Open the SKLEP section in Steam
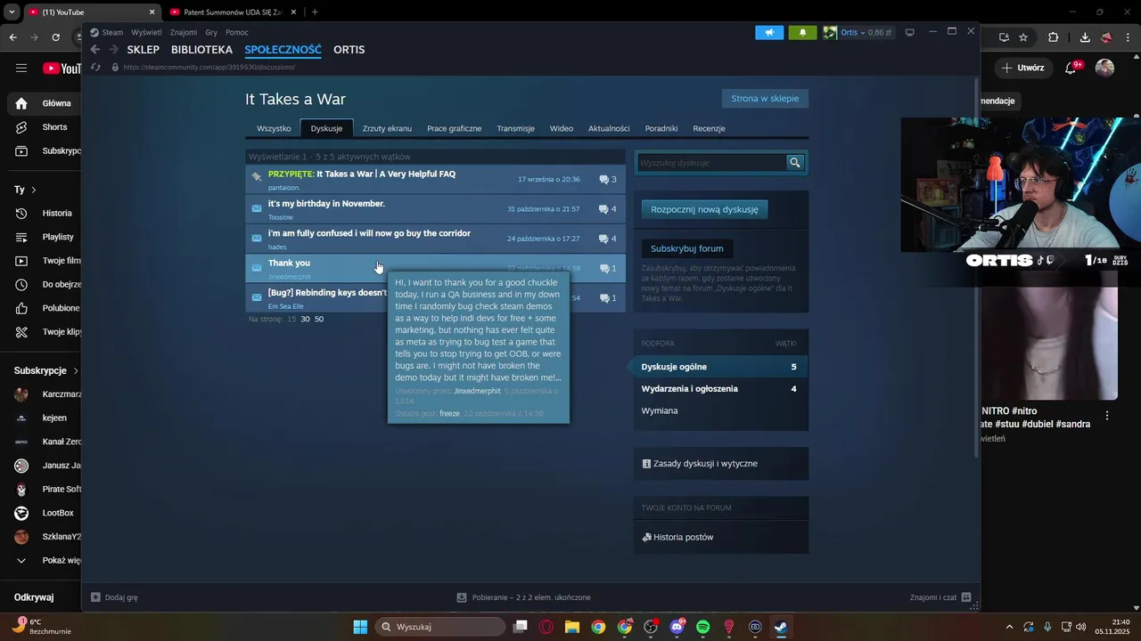The image size is (1141, 641). (x=143, y=50)
